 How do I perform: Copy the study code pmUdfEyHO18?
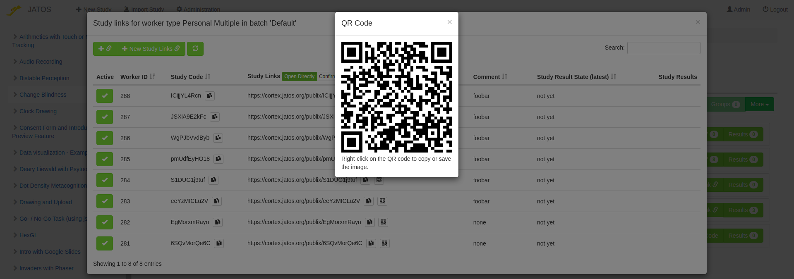[218, 159]
